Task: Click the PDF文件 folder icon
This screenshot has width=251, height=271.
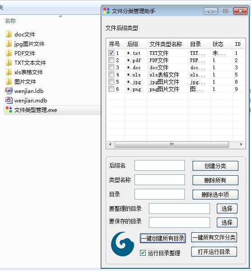Action: (x=9, y=53)
